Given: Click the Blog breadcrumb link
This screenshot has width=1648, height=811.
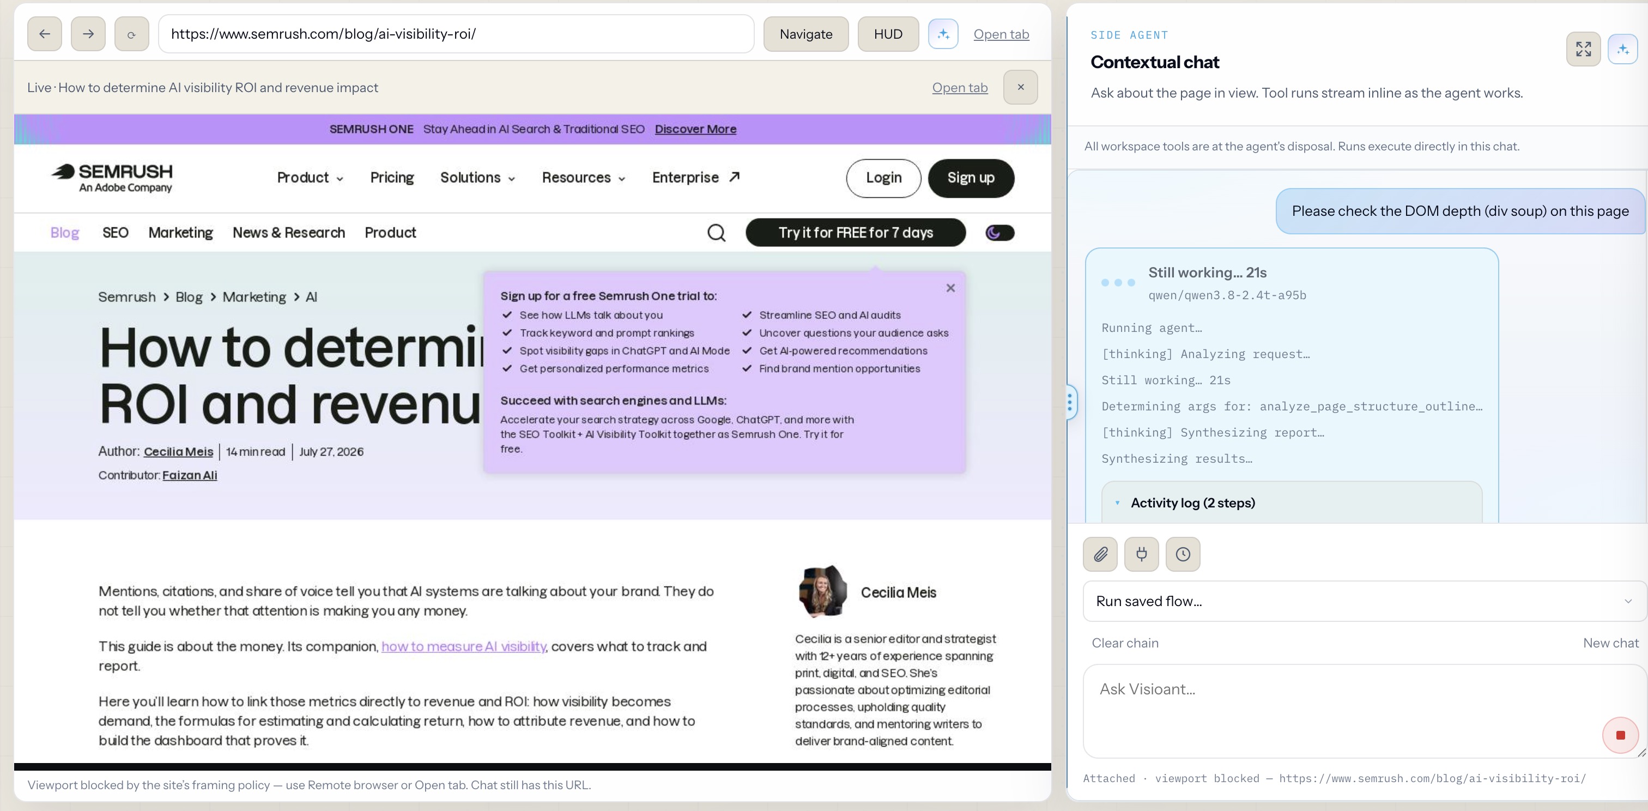Looking at the screenshot, I should (x=189, y=297).
